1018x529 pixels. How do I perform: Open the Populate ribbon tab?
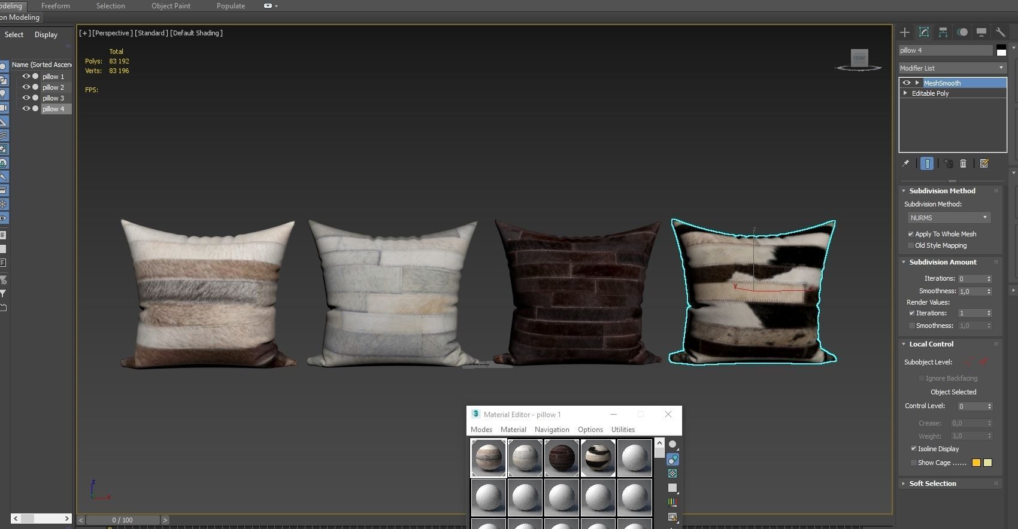(x=231, y=6)
